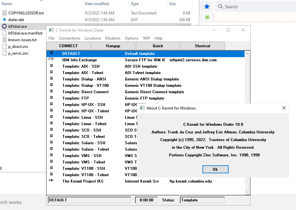Screen dimensions: 296x210
Task: Select the COPYING.LESSOR.txt file in Explorer
Action: tap(26, 13)
